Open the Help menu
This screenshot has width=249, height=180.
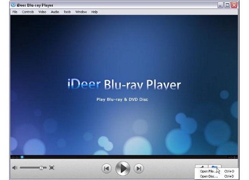pos(94,12)
